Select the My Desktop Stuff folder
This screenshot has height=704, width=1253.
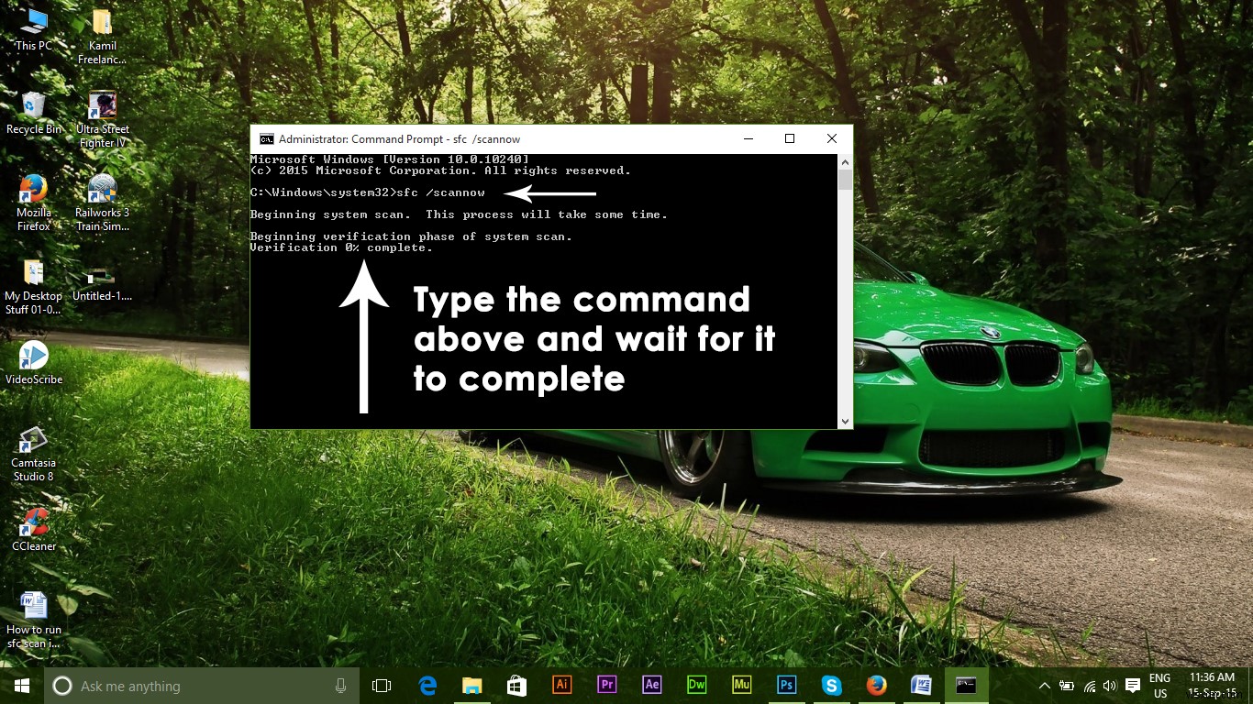pos(34,287)
